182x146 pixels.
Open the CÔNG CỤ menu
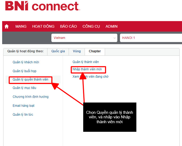click(91, 26)
